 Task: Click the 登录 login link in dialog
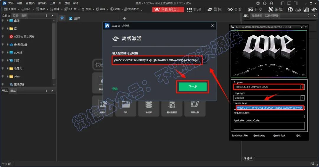point(115,89)
